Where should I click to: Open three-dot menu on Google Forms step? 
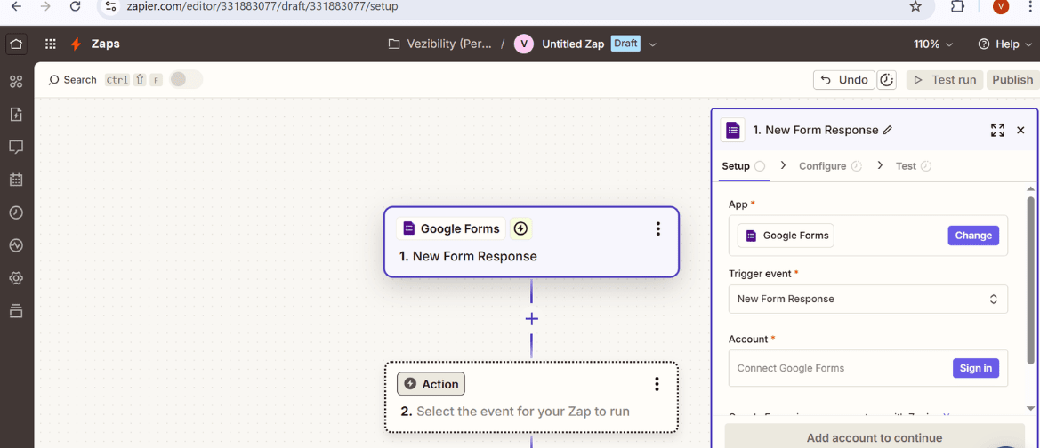pyautogui.click(x=657, y=229)
